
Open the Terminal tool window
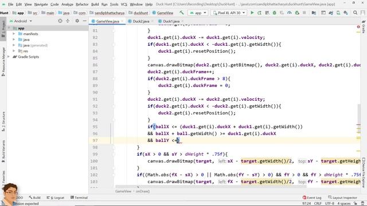pyautogui.click(x=79, y=197)
